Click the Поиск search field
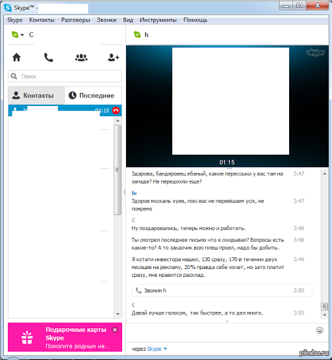The width and height of the screenshot is (332, 360). [x=65, y=76]
